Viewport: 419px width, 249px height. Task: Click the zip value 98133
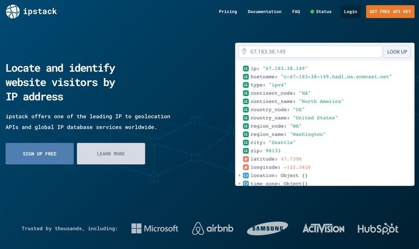(x=273, y=151)
